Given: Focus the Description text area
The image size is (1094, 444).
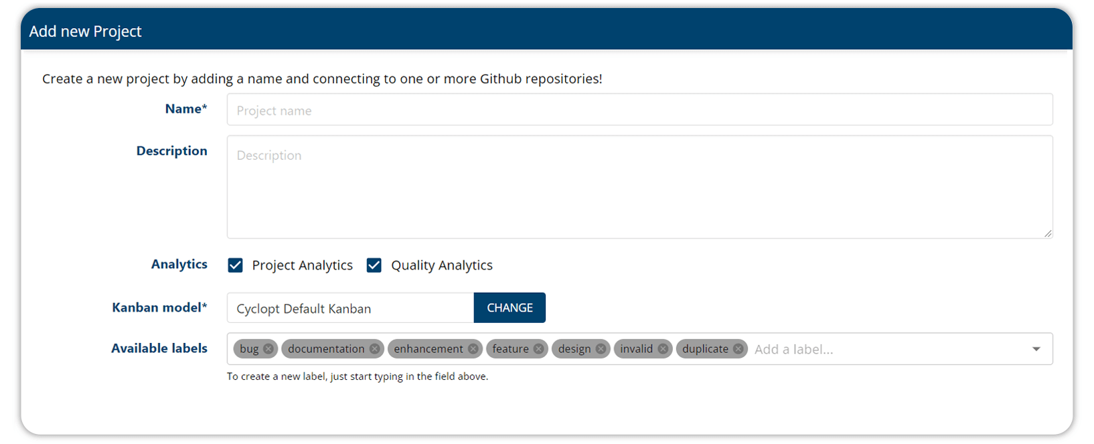Looking at the screenshot, I should point(639,187).
